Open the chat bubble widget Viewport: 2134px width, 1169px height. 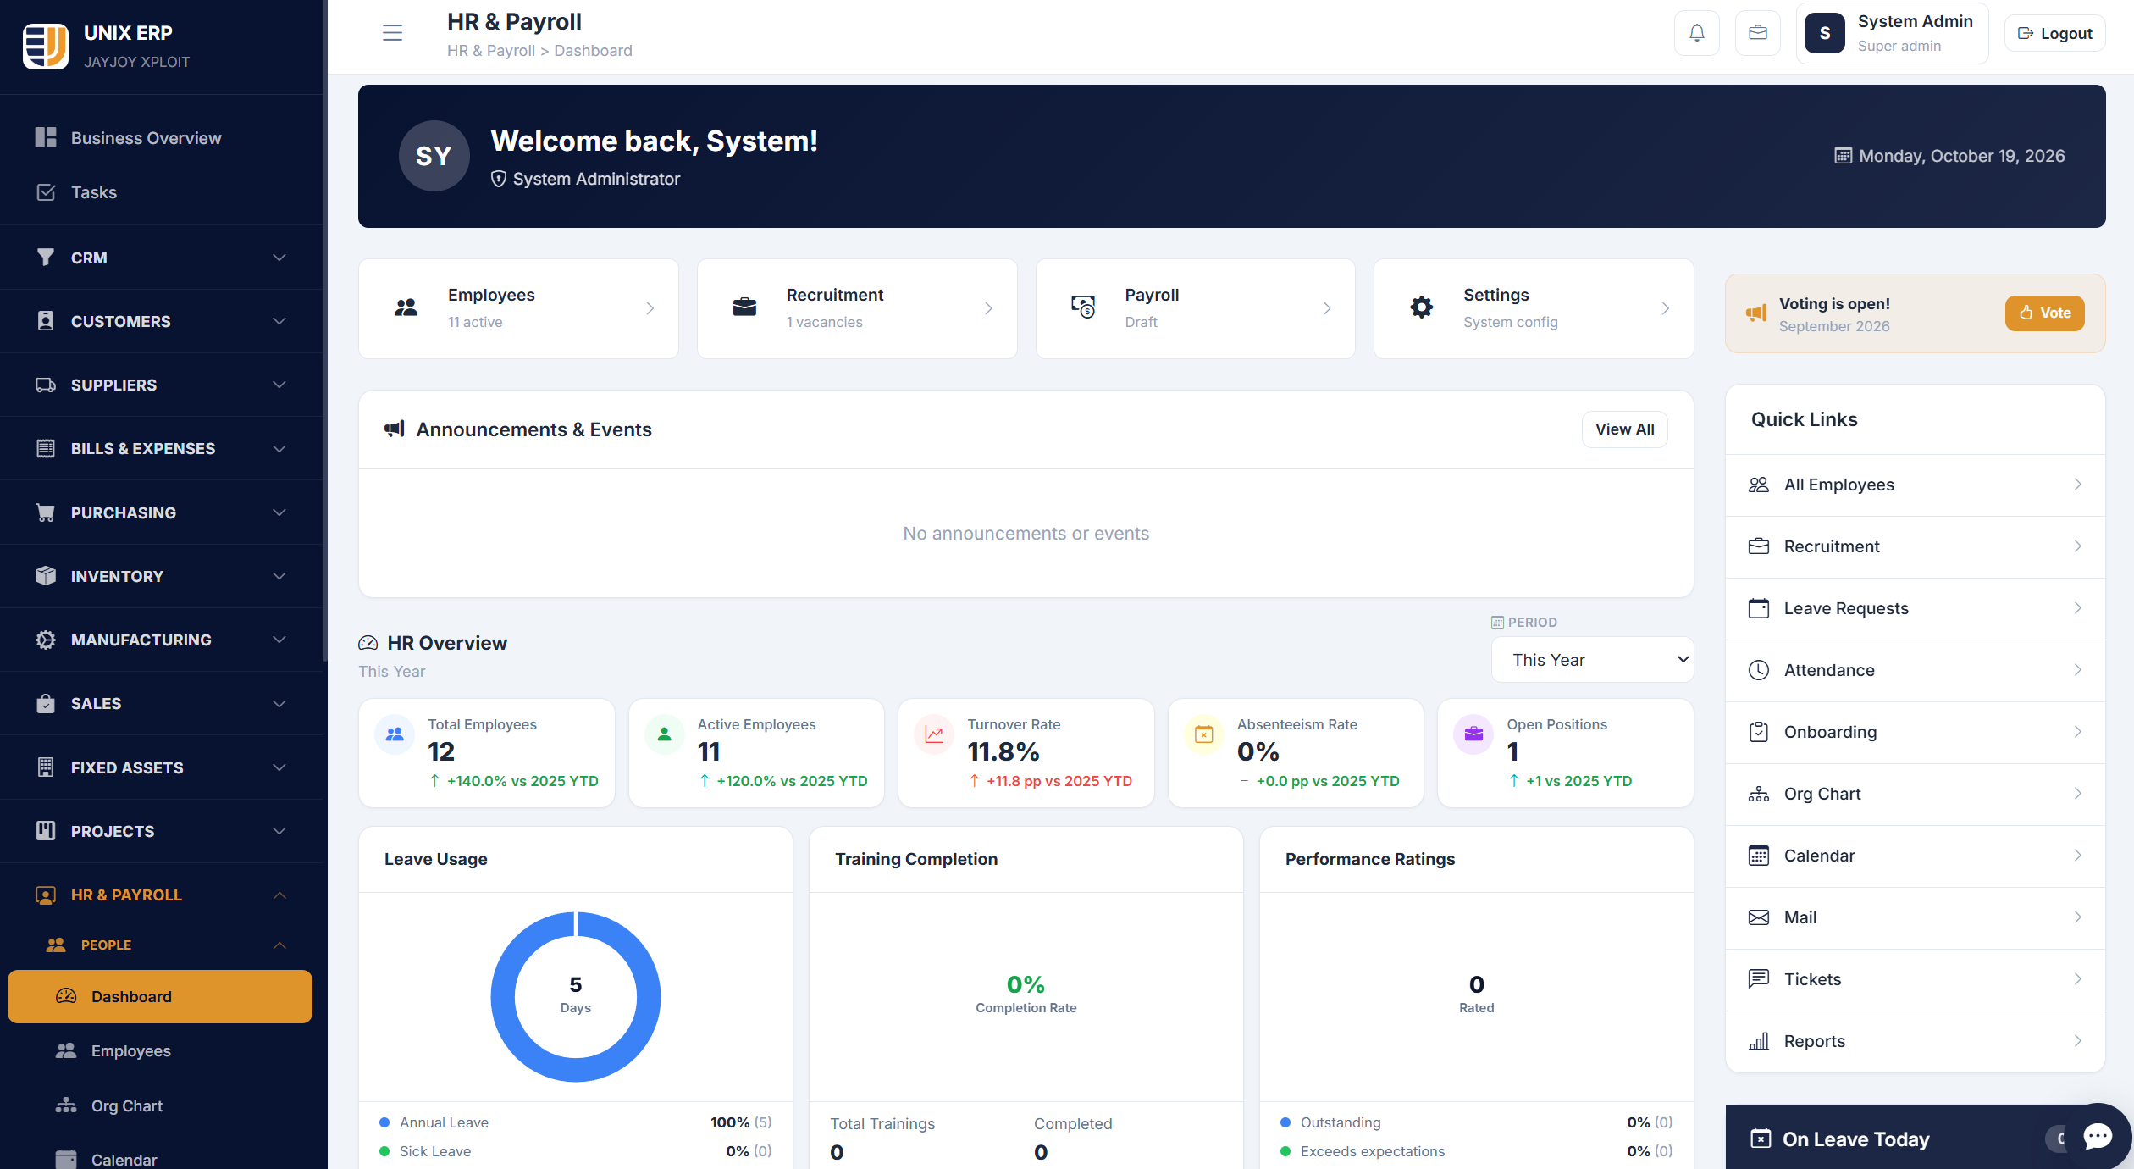click(x=2098, y=1136)
